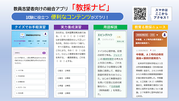
Task: Follow the 精神物理学 glossary link
Action: click(108, 59)
